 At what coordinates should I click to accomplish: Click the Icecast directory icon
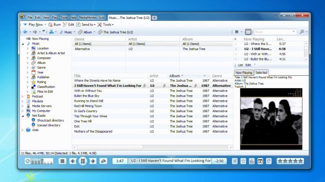click(33, 125)
